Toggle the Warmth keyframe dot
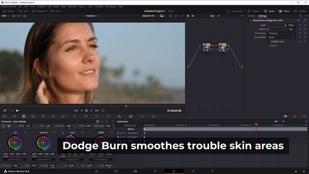 tap(300, 29)
